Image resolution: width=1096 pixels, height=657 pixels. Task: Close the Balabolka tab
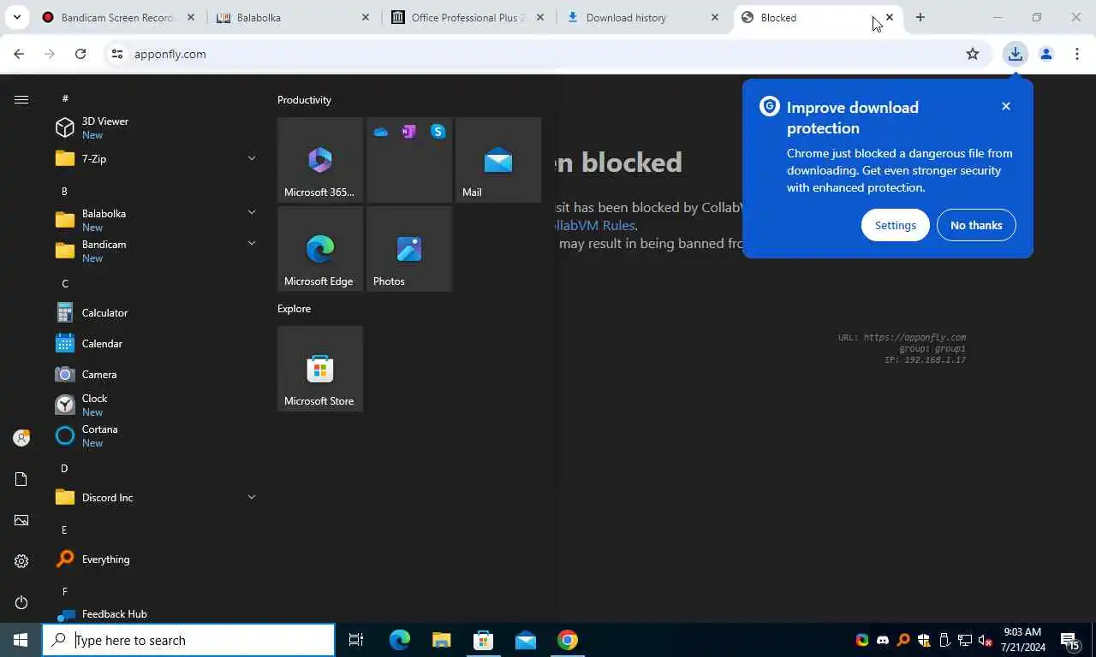click(x=366, y=17)
